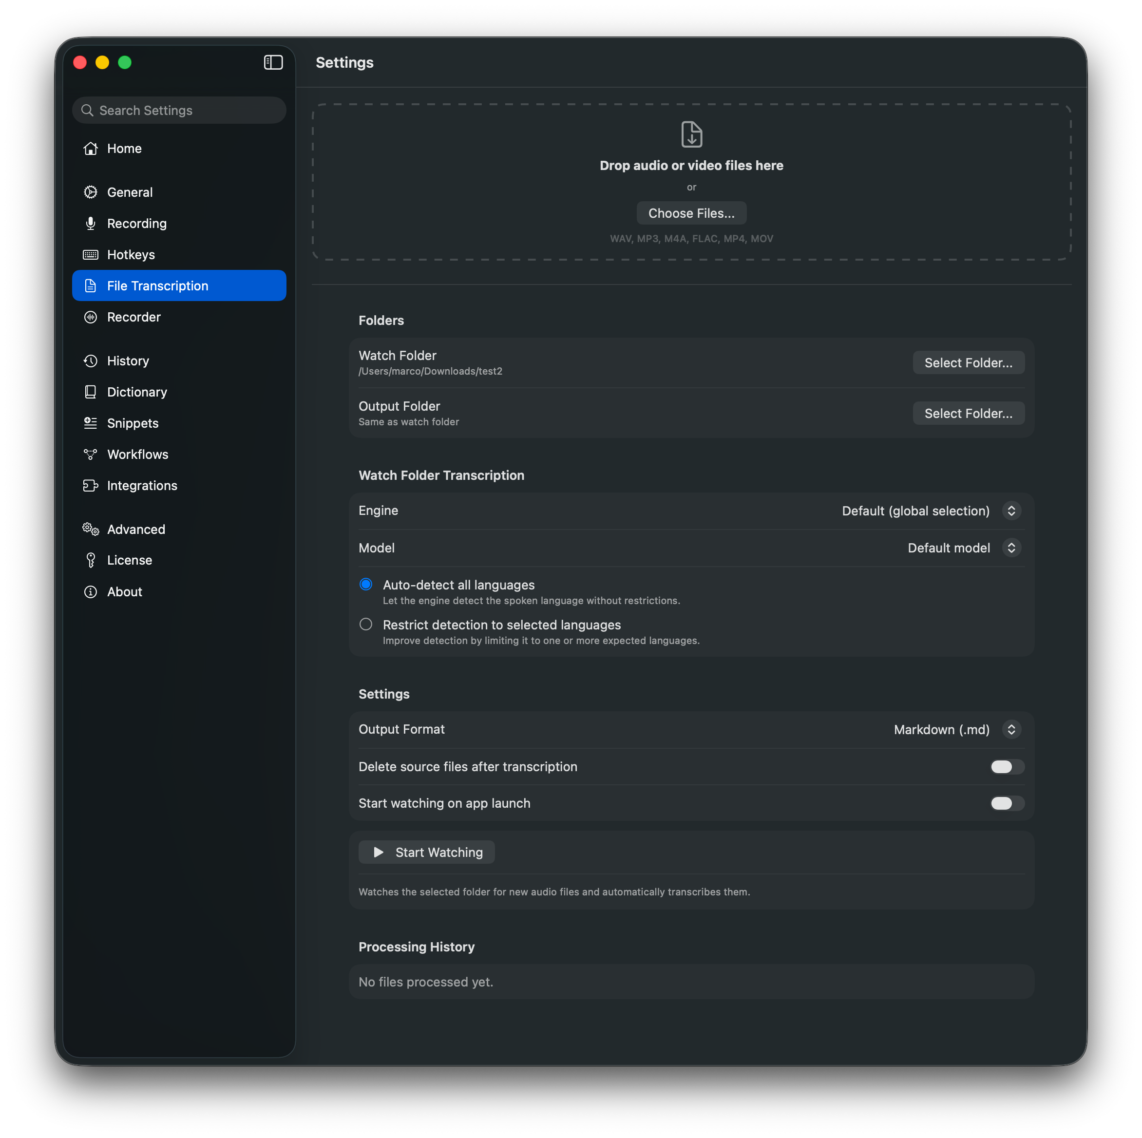The width and height of the screenshot is (1142, 1138).
Task: Click the watch folder path text
Action: coord(430,371)
